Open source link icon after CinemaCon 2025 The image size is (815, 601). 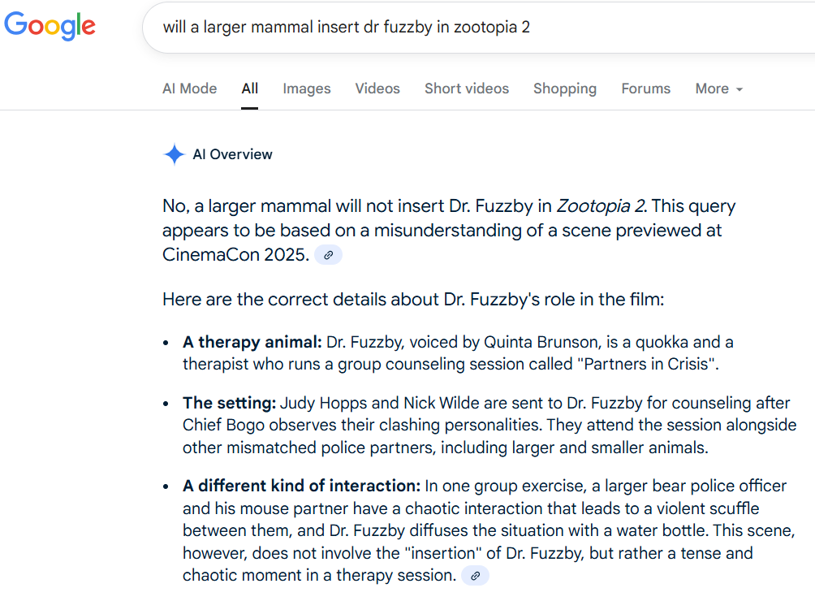329,255
